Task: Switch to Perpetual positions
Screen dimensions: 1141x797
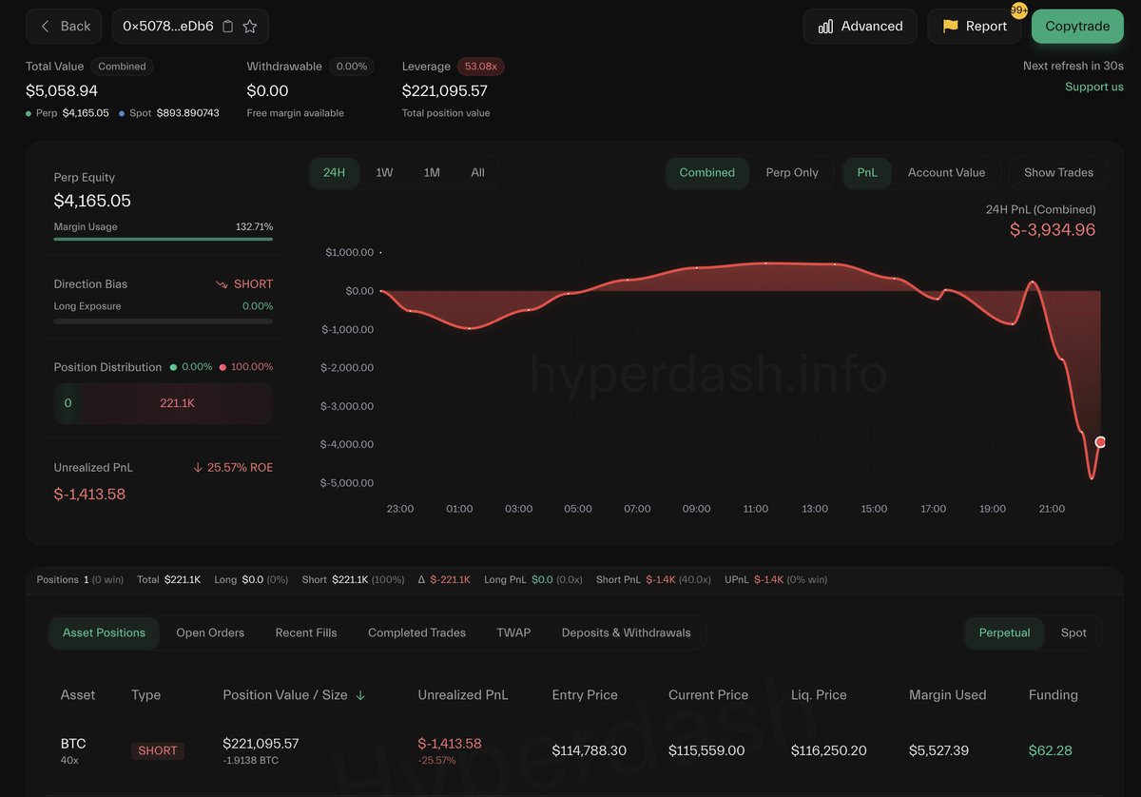Action: [1004, 633]
